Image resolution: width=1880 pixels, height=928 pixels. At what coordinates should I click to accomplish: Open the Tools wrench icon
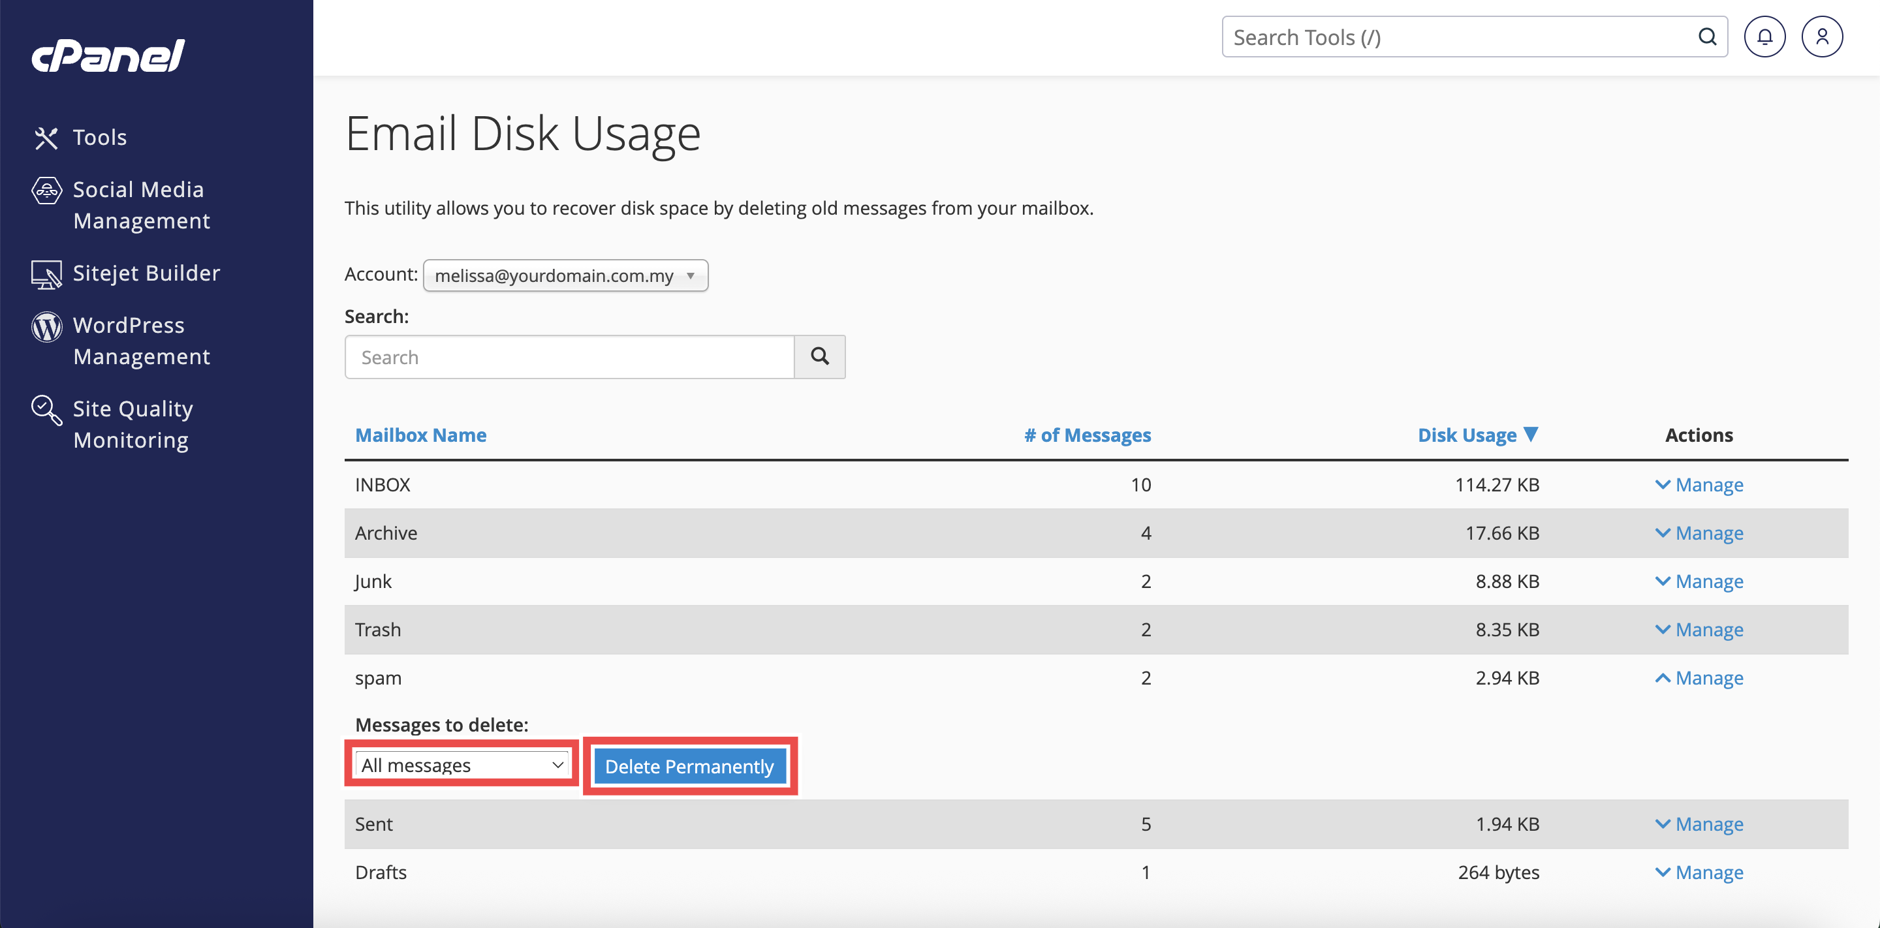[x=46, y=138]
